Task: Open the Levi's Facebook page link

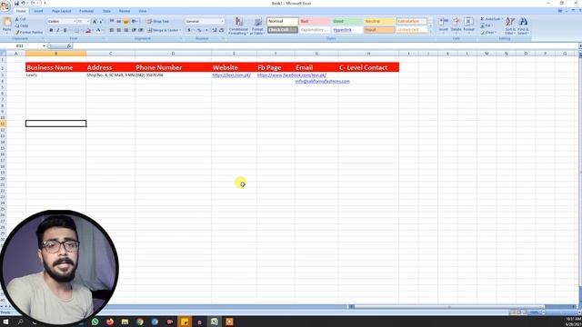Action: (x=292, y=75)
